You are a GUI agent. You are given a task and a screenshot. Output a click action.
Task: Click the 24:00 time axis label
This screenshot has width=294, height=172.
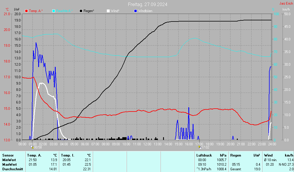[x=272, y=144]
